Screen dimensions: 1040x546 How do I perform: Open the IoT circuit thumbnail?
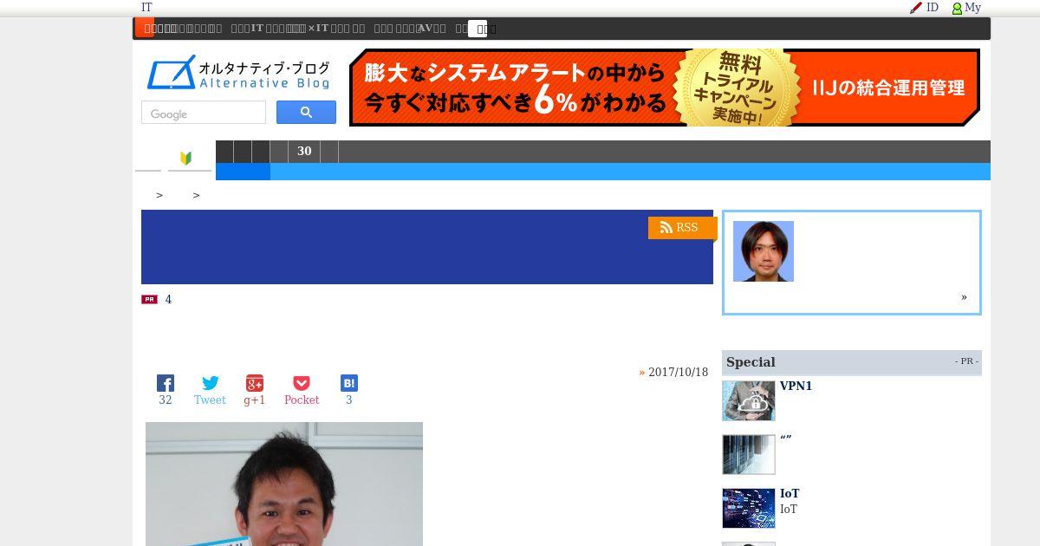[x=749, y=508]
